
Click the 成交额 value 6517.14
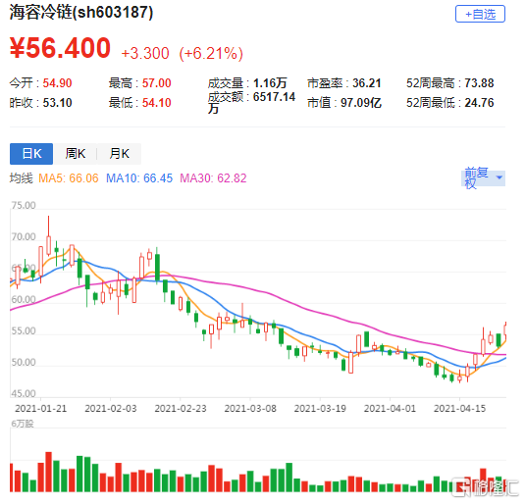pos(274,97)
